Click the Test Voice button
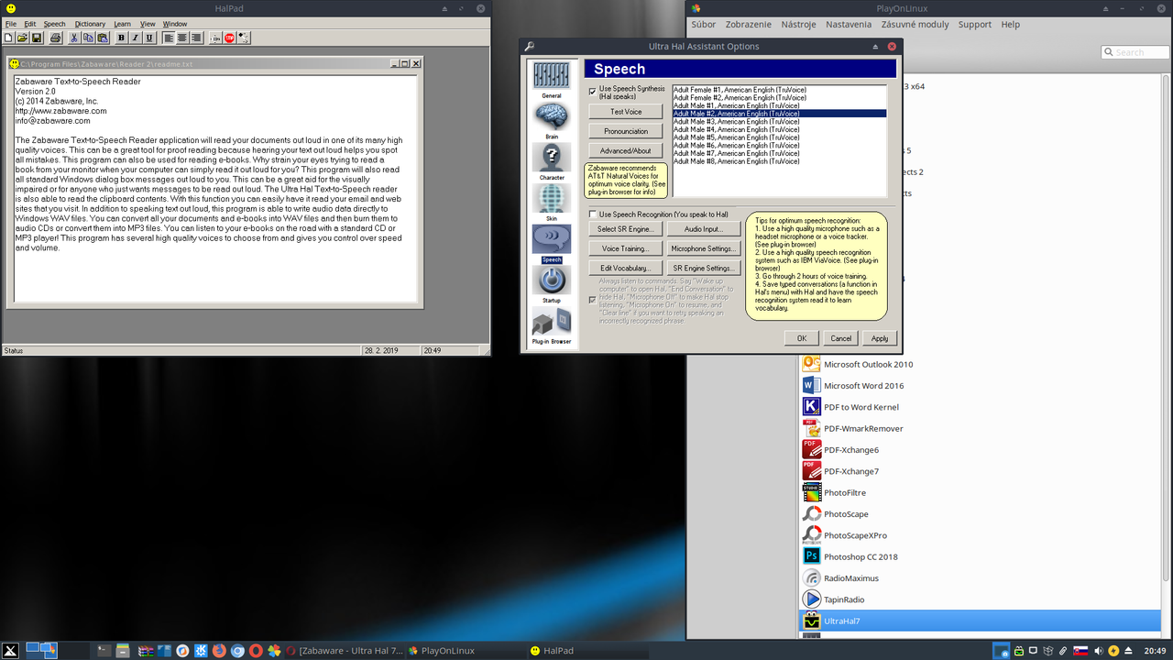This screenshot has width=1173, height=660. point(626,112)
